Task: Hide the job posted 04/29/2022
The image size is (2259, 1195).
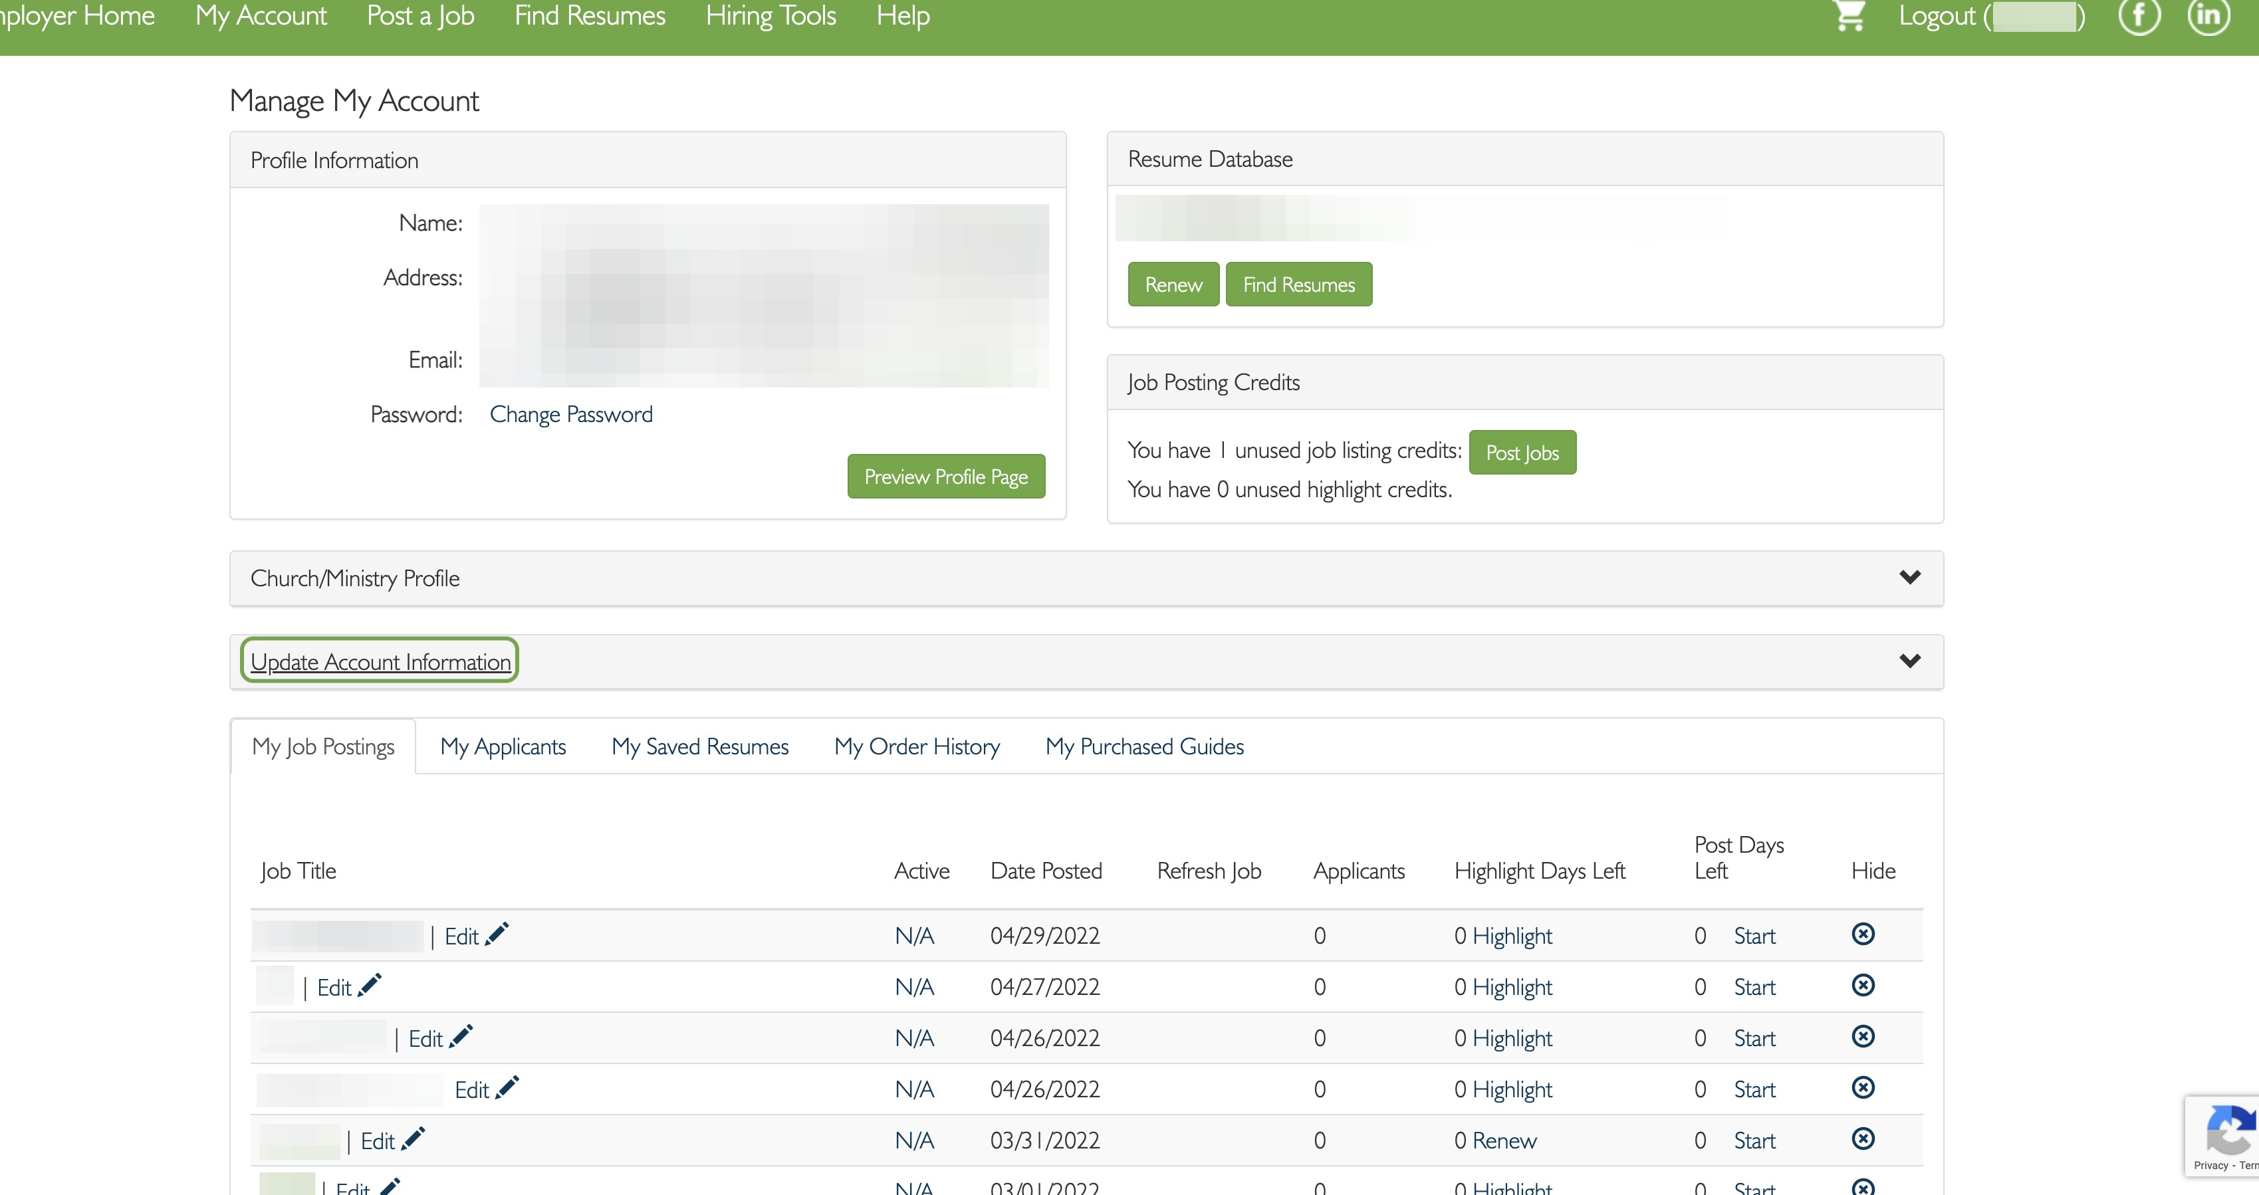Action: (x=1863, y=934)
